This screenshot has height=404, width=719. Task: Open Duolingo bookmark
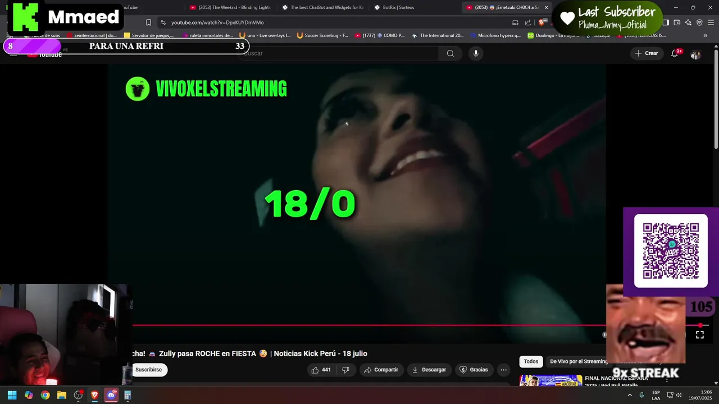point(553,35)
